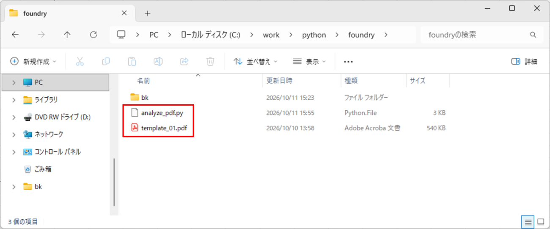
Task: Click work in the breadcrumb path
Action: click(x=271, y=35)
